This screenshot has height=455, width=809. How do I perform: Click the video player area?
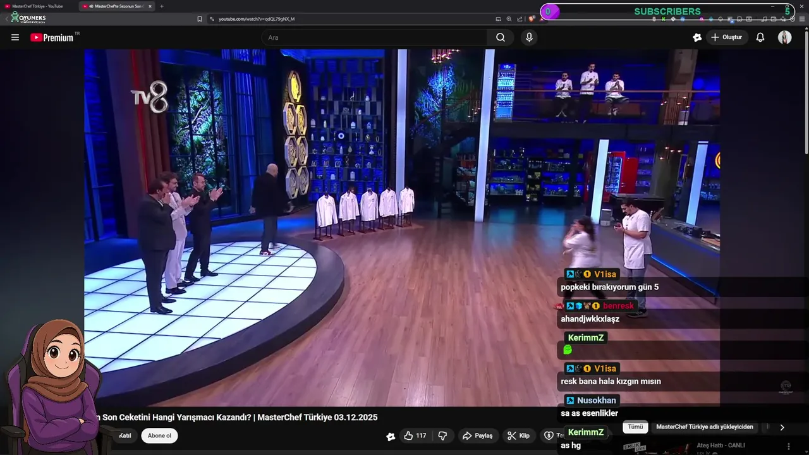click(402, 227)
